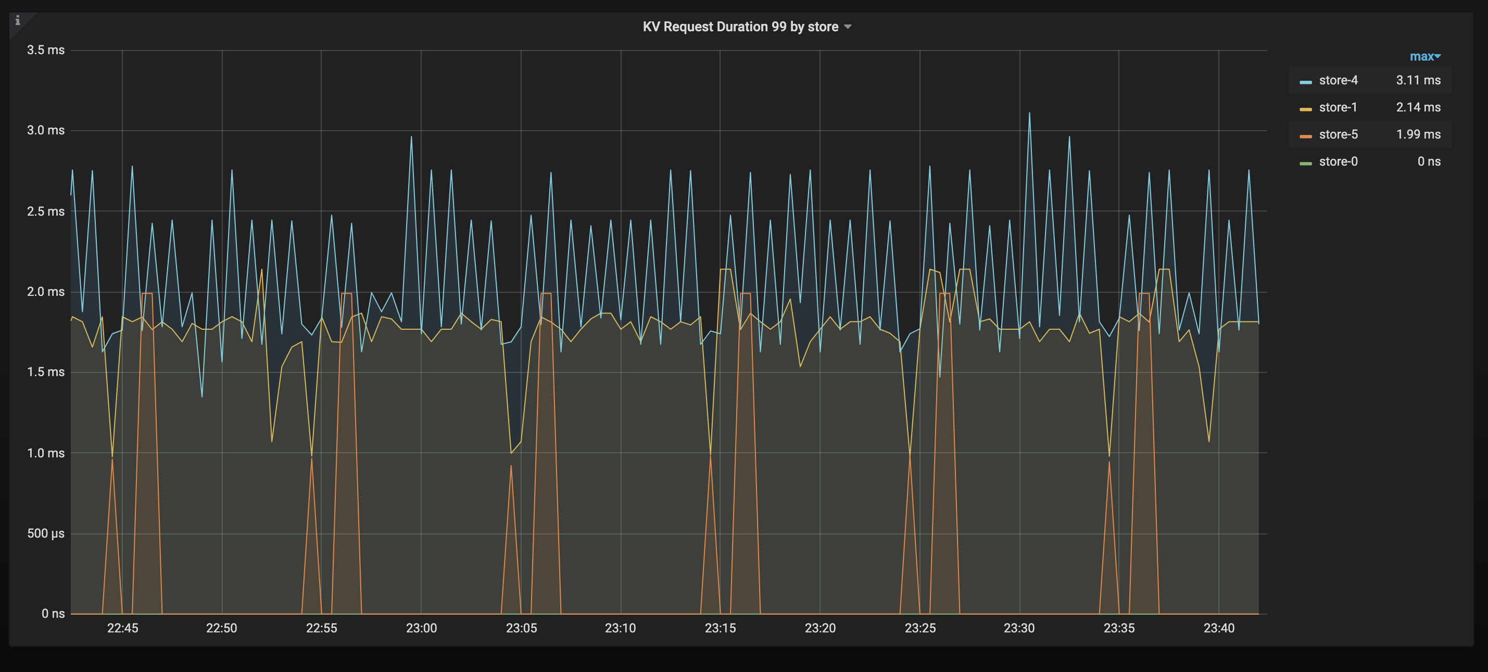This screenshot has width=1488, height=672.
Task: Toggle store-1 series in the legend
Action: coord(1338,107)
